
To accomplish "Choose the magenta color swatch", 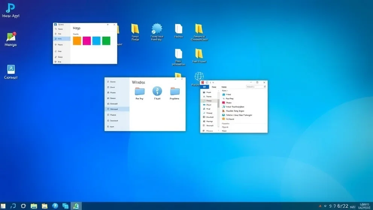I will pos(87,41).
